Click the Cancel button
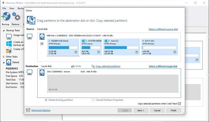The width and height of the screenshot is (209, 122). click(157, 110)
